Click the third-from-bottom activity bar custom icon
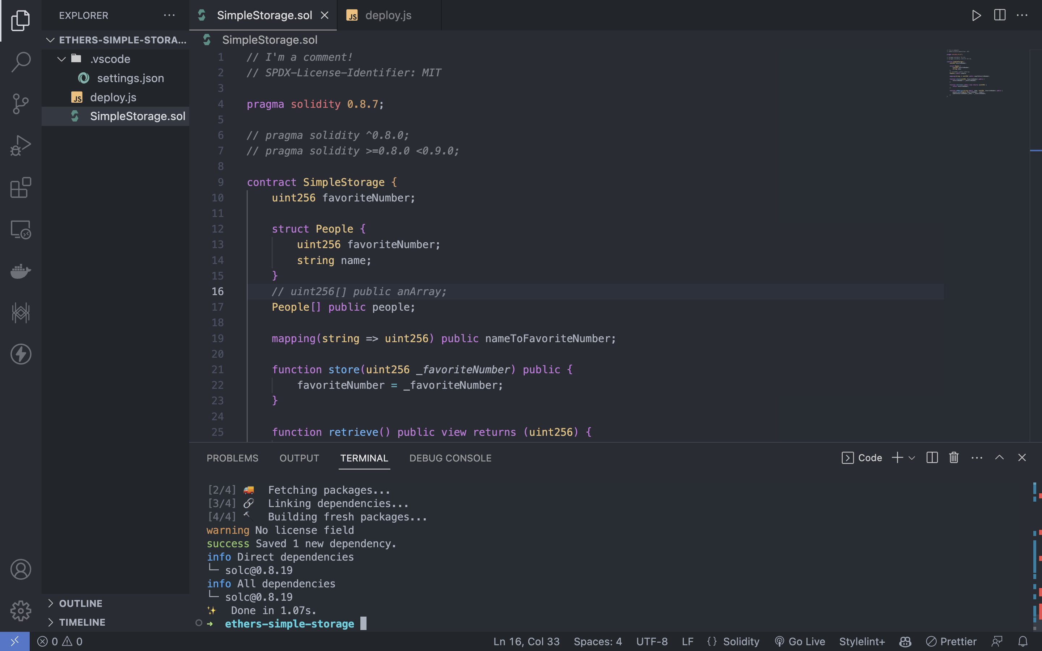The height and width of the screenshot is (651, 1042). tap(21, 312)
